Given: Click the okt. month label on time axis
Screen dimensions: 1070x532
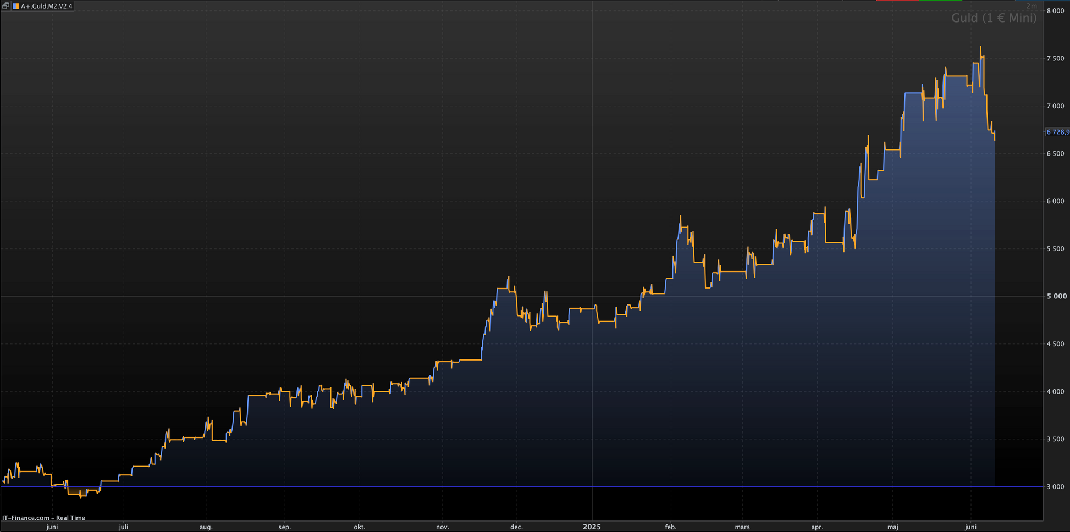Looking at the screenshot, I should click(359, 527).
